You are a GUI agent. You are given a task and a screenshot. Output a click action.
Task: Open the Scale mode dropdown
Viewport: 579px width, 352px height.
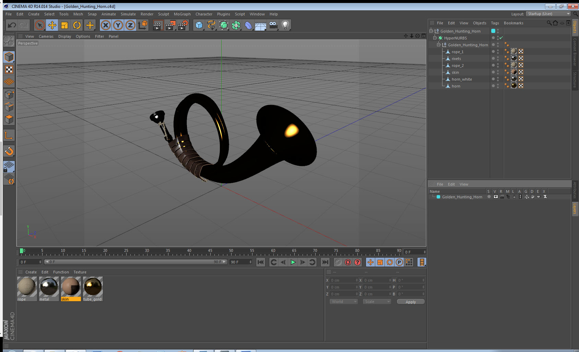point(377,302)
